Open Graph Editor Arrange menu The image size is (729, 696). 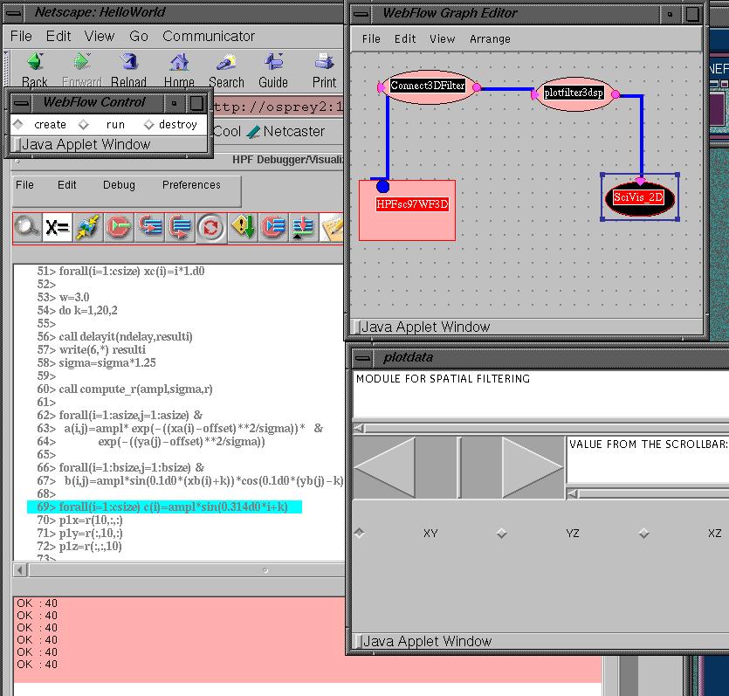point(490,39)
